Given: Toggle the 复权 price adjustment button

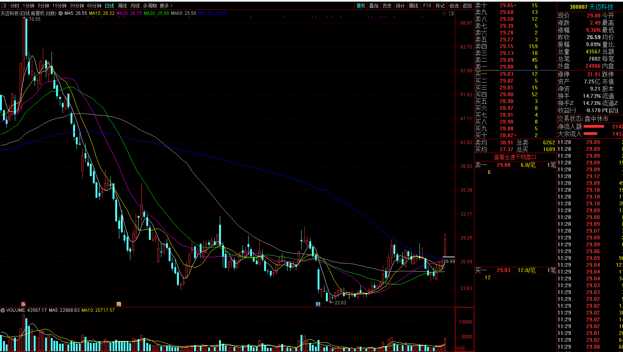Looking at the screenshot, I should (361, 6).
